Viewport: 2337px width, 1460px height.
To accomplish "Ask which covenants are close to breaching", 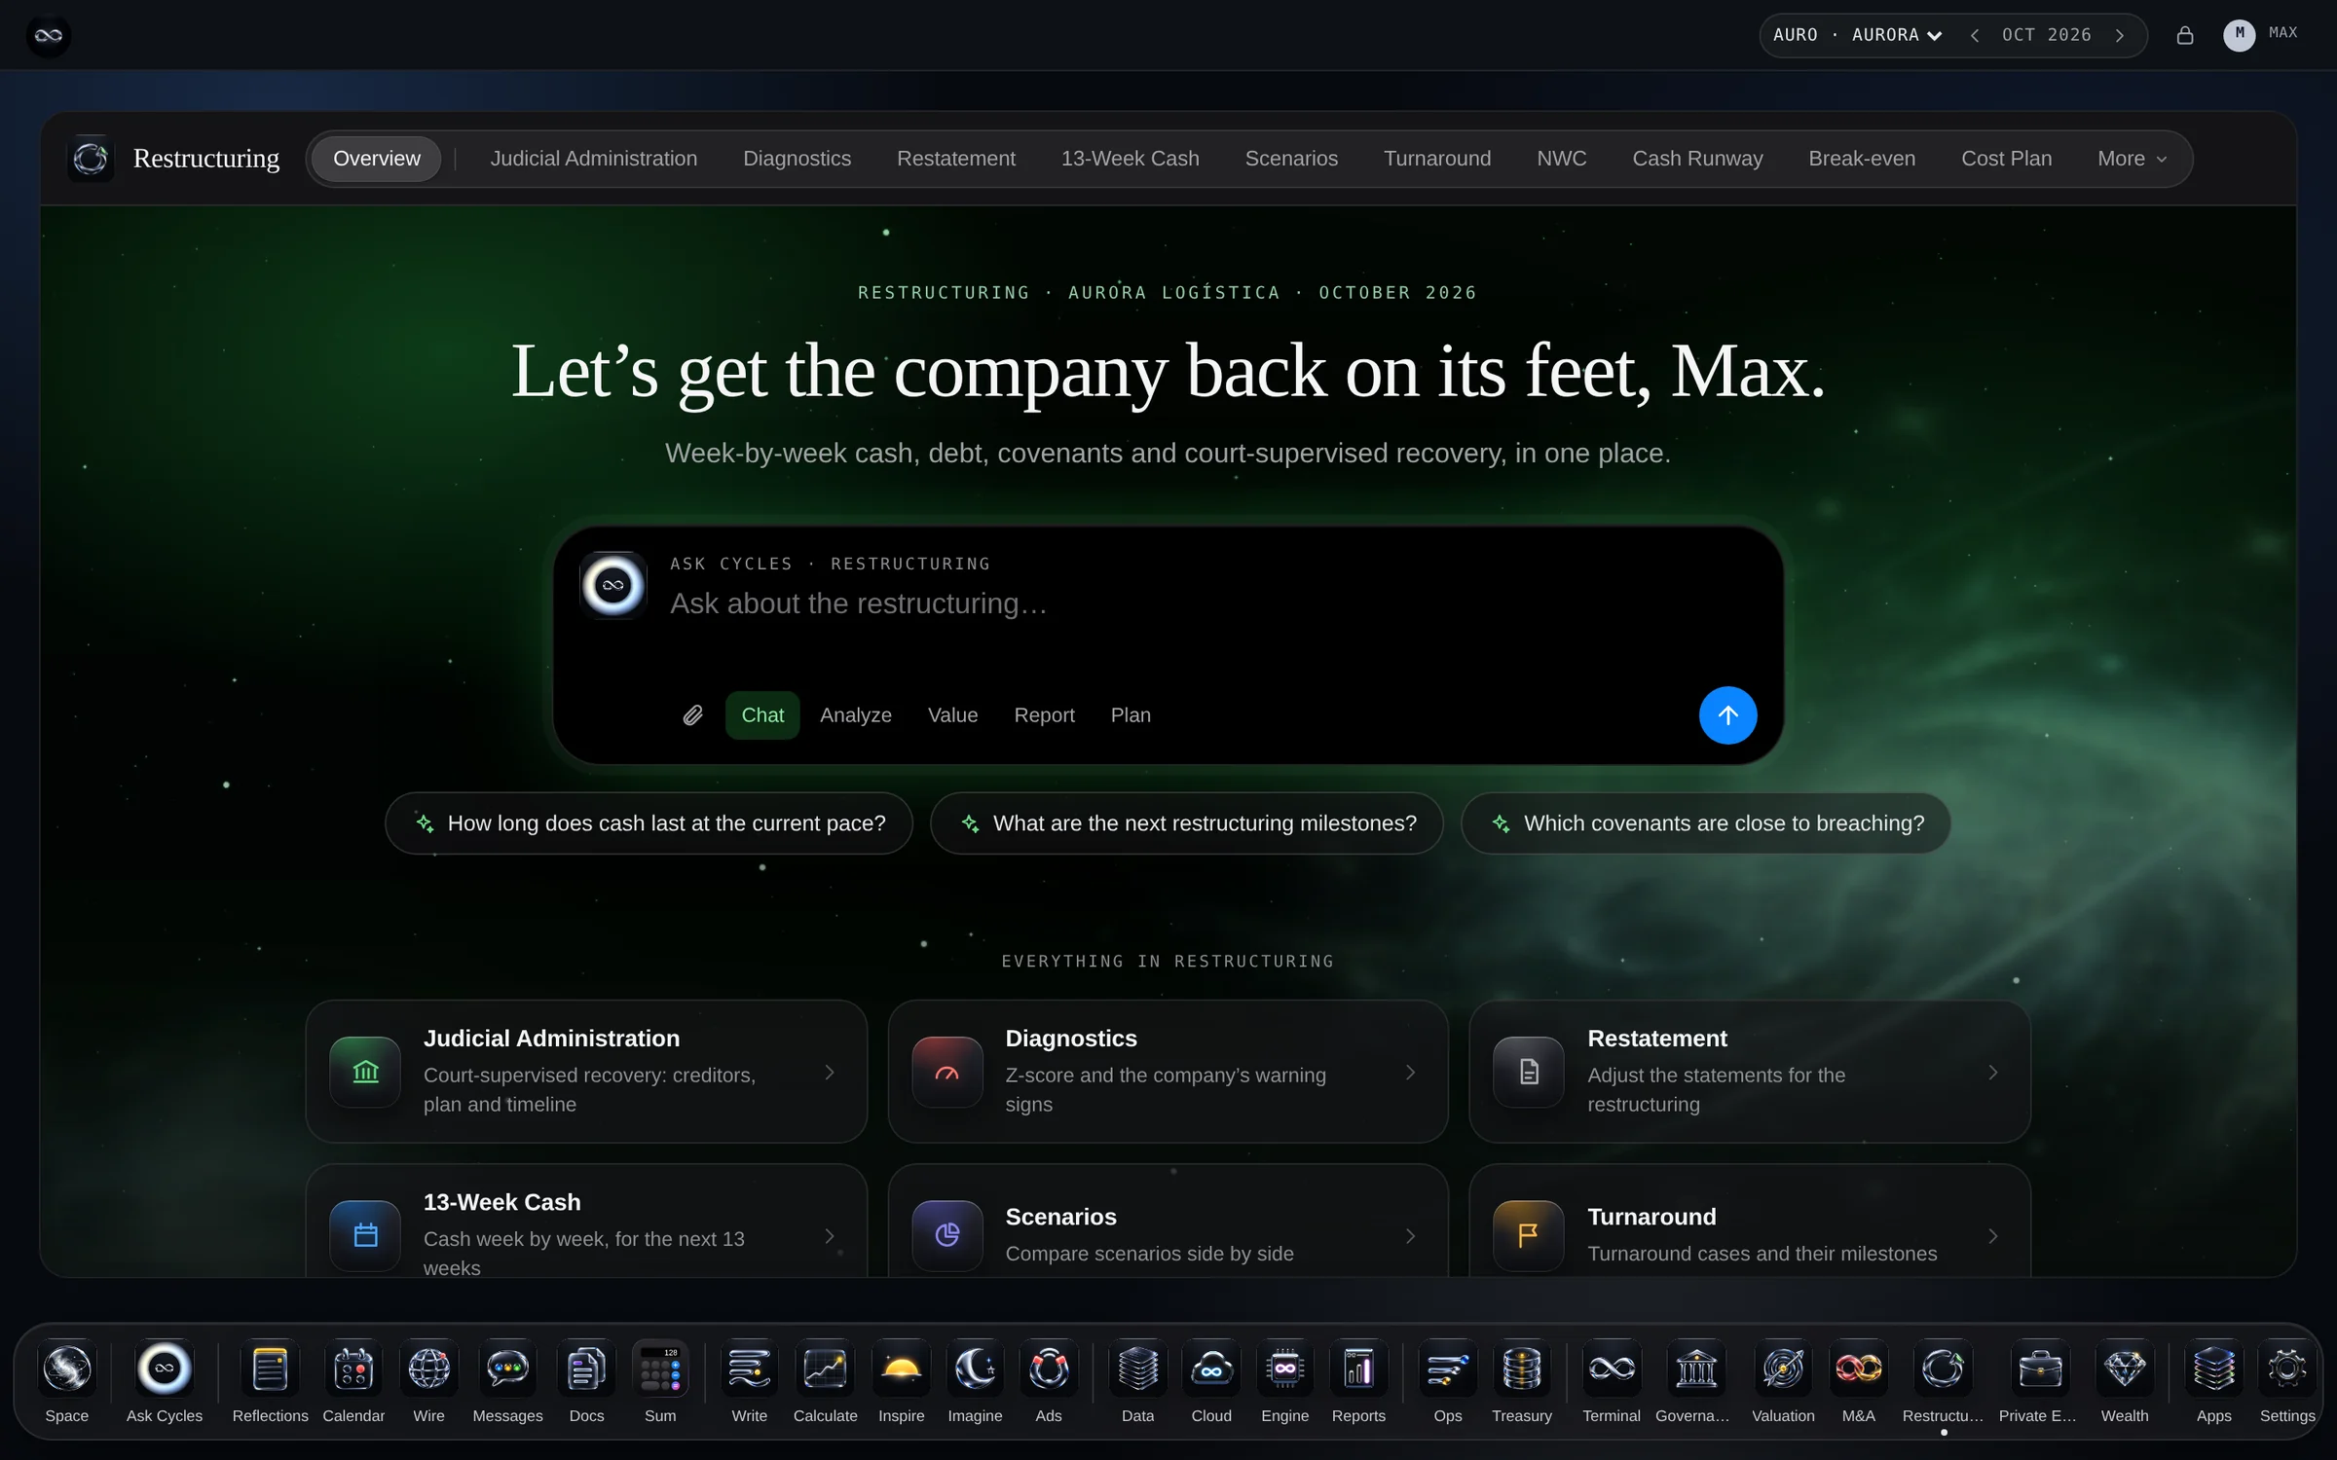I will 1706,823.
